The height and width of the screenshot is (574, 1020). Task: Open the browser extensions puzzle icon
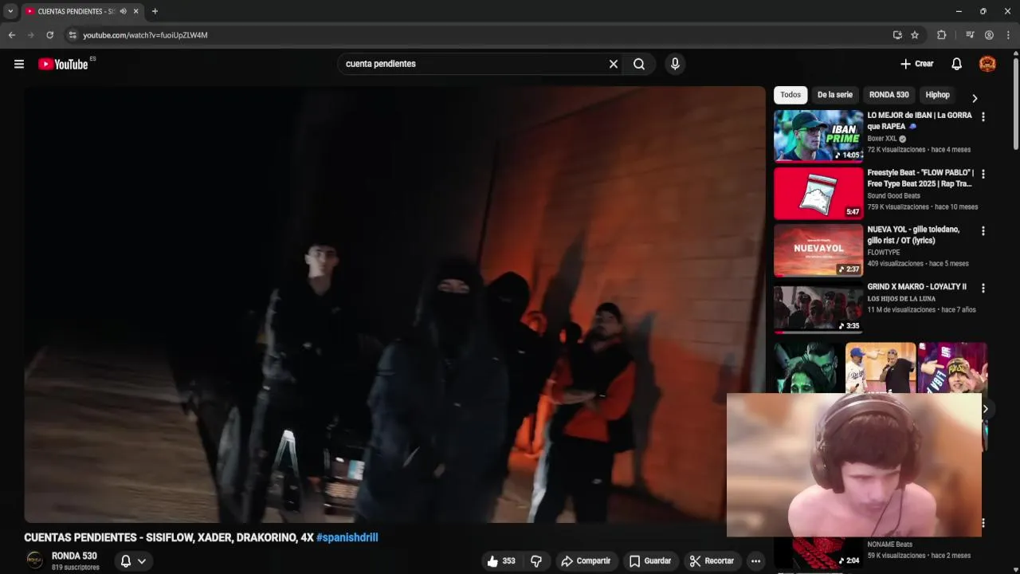[x=941, y=35]
